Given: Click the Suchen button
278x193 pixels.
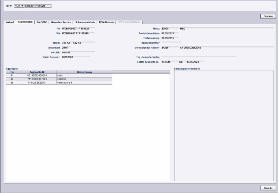Looking at the screenshot, I should pyautogui.click(x=268, y=16).
